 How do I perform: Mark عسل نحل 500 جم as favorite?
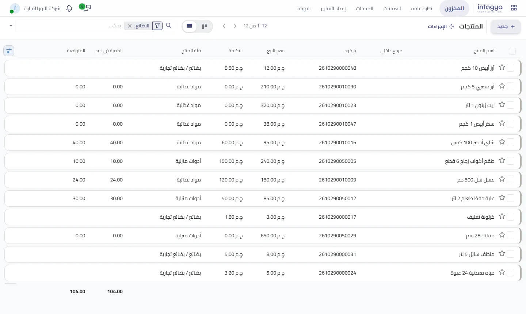(502, 179)
